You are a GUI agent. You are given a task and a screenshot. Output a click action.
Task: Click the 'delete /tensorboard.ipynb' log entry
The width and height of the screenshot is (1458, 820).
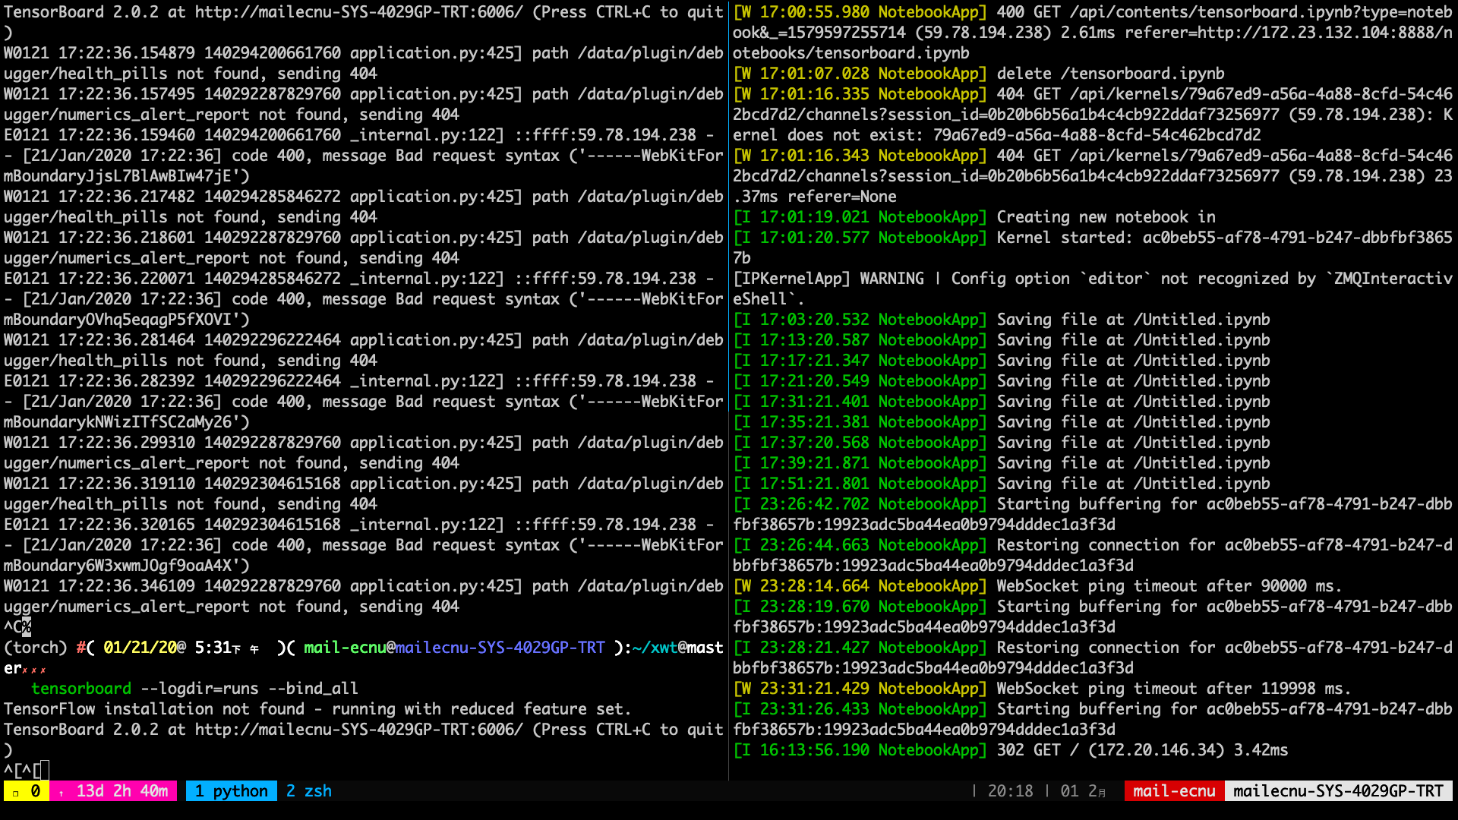[1110, 74]
